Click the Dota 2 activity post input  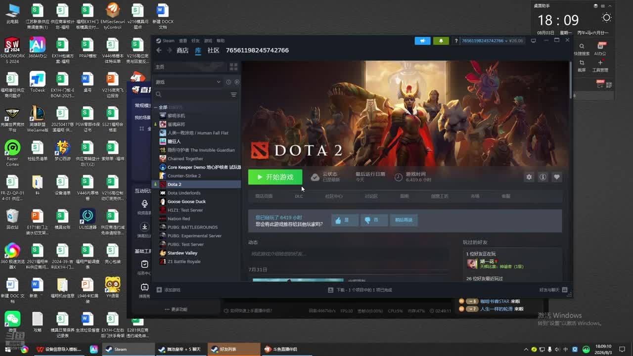pyautogui.click(x=349, y=254)
